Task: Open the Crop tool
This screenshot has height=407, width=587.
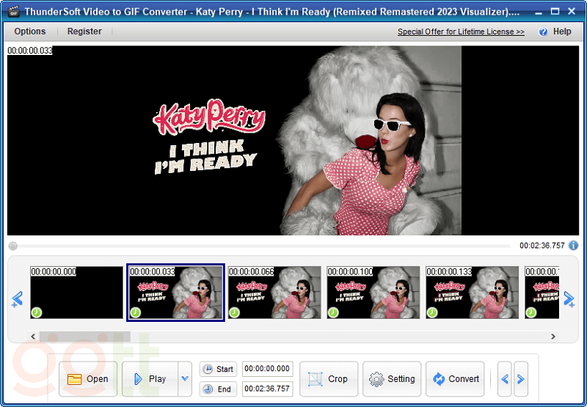Action: click(329, 379)
